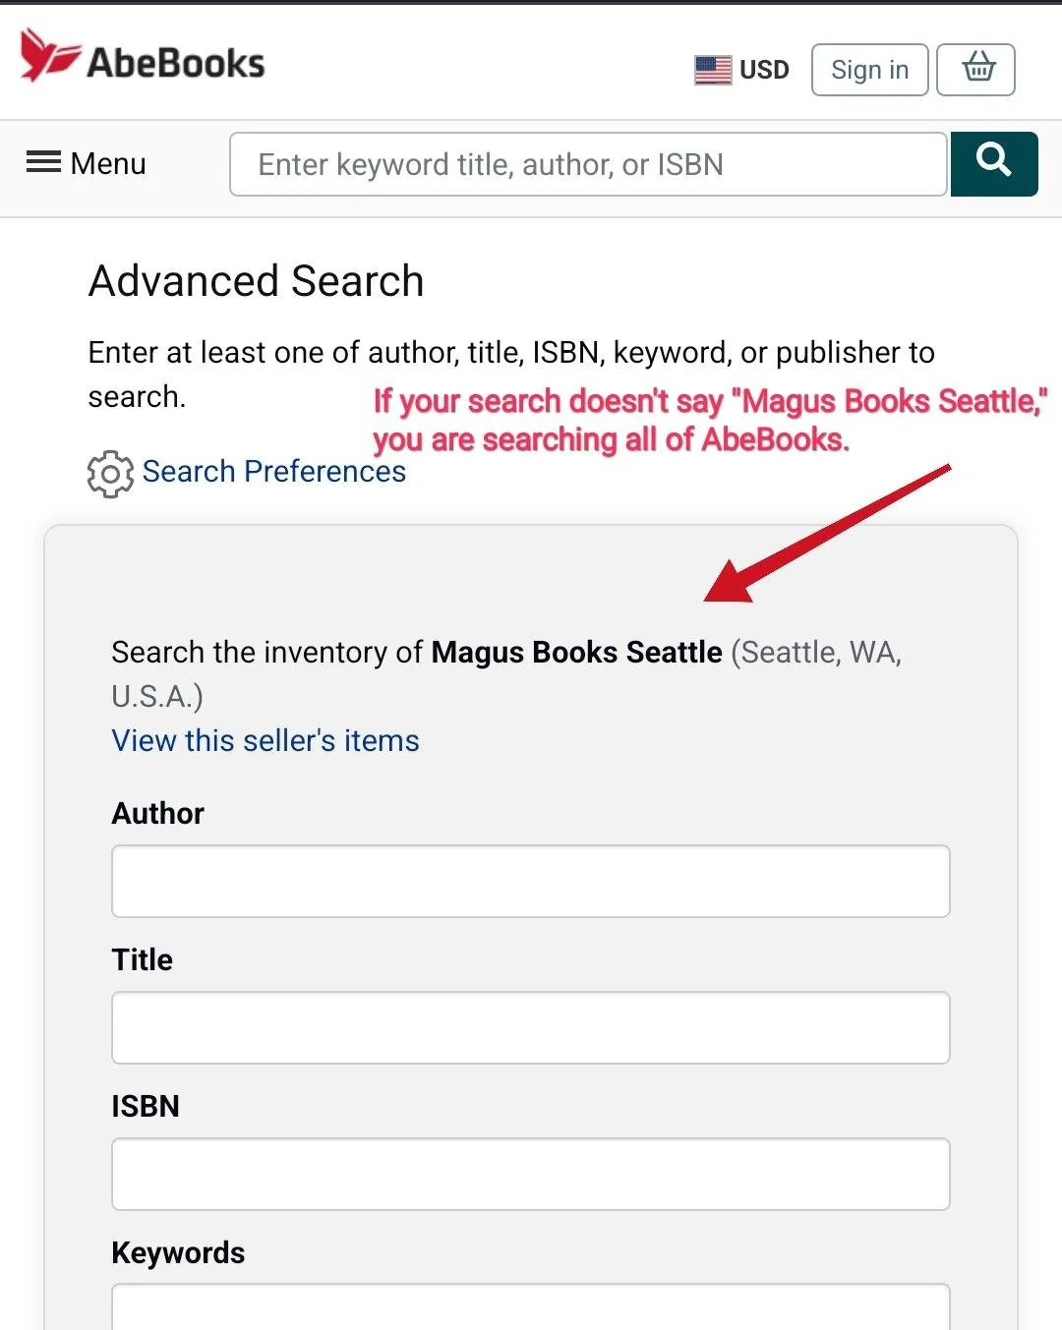Screen dimensions: 1062x1330
Task: Click the US flag currency icon
Action: tap(713, 70)
